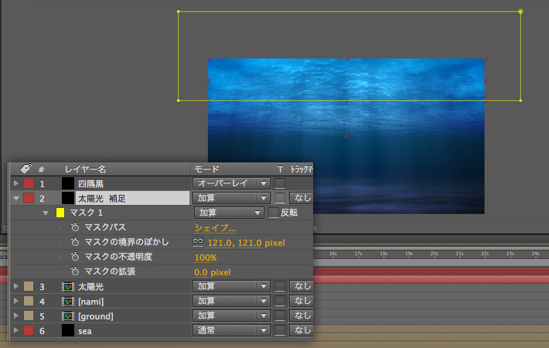Click the yellow color swatch of マスク 1
The height and width of the screenshot is (348, 549).
(x=60, y=213)
